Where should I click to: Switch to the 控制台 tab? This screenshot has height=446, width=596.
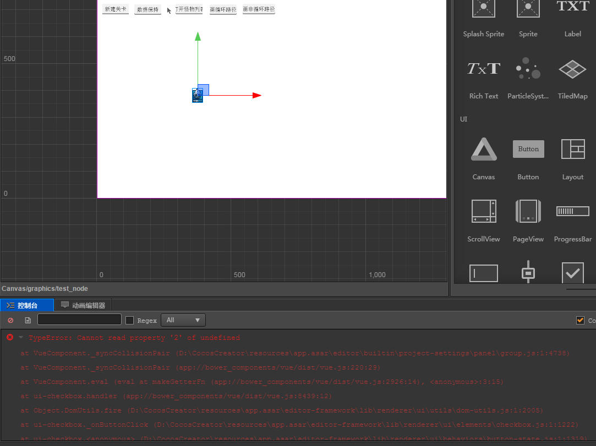point(27,305)
